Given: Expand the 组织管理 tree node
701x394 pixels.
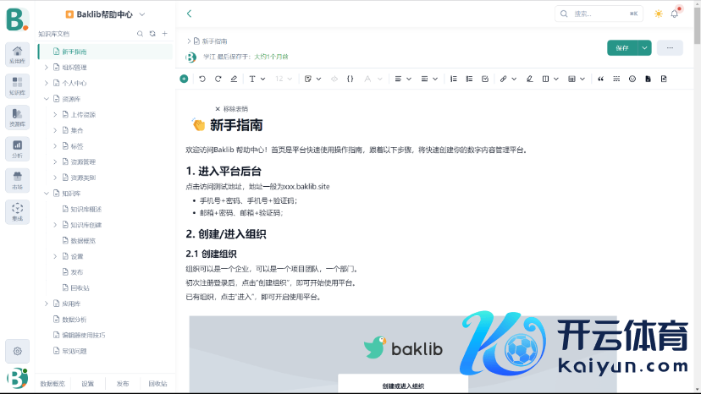Looking at the screenshot, I should (46, 67).
